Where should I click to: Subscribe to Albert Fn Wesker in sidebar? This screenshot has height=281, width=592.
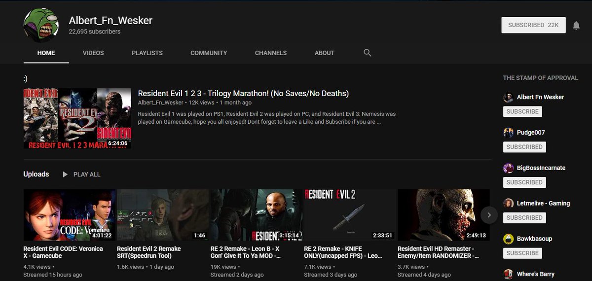point(522,111)
